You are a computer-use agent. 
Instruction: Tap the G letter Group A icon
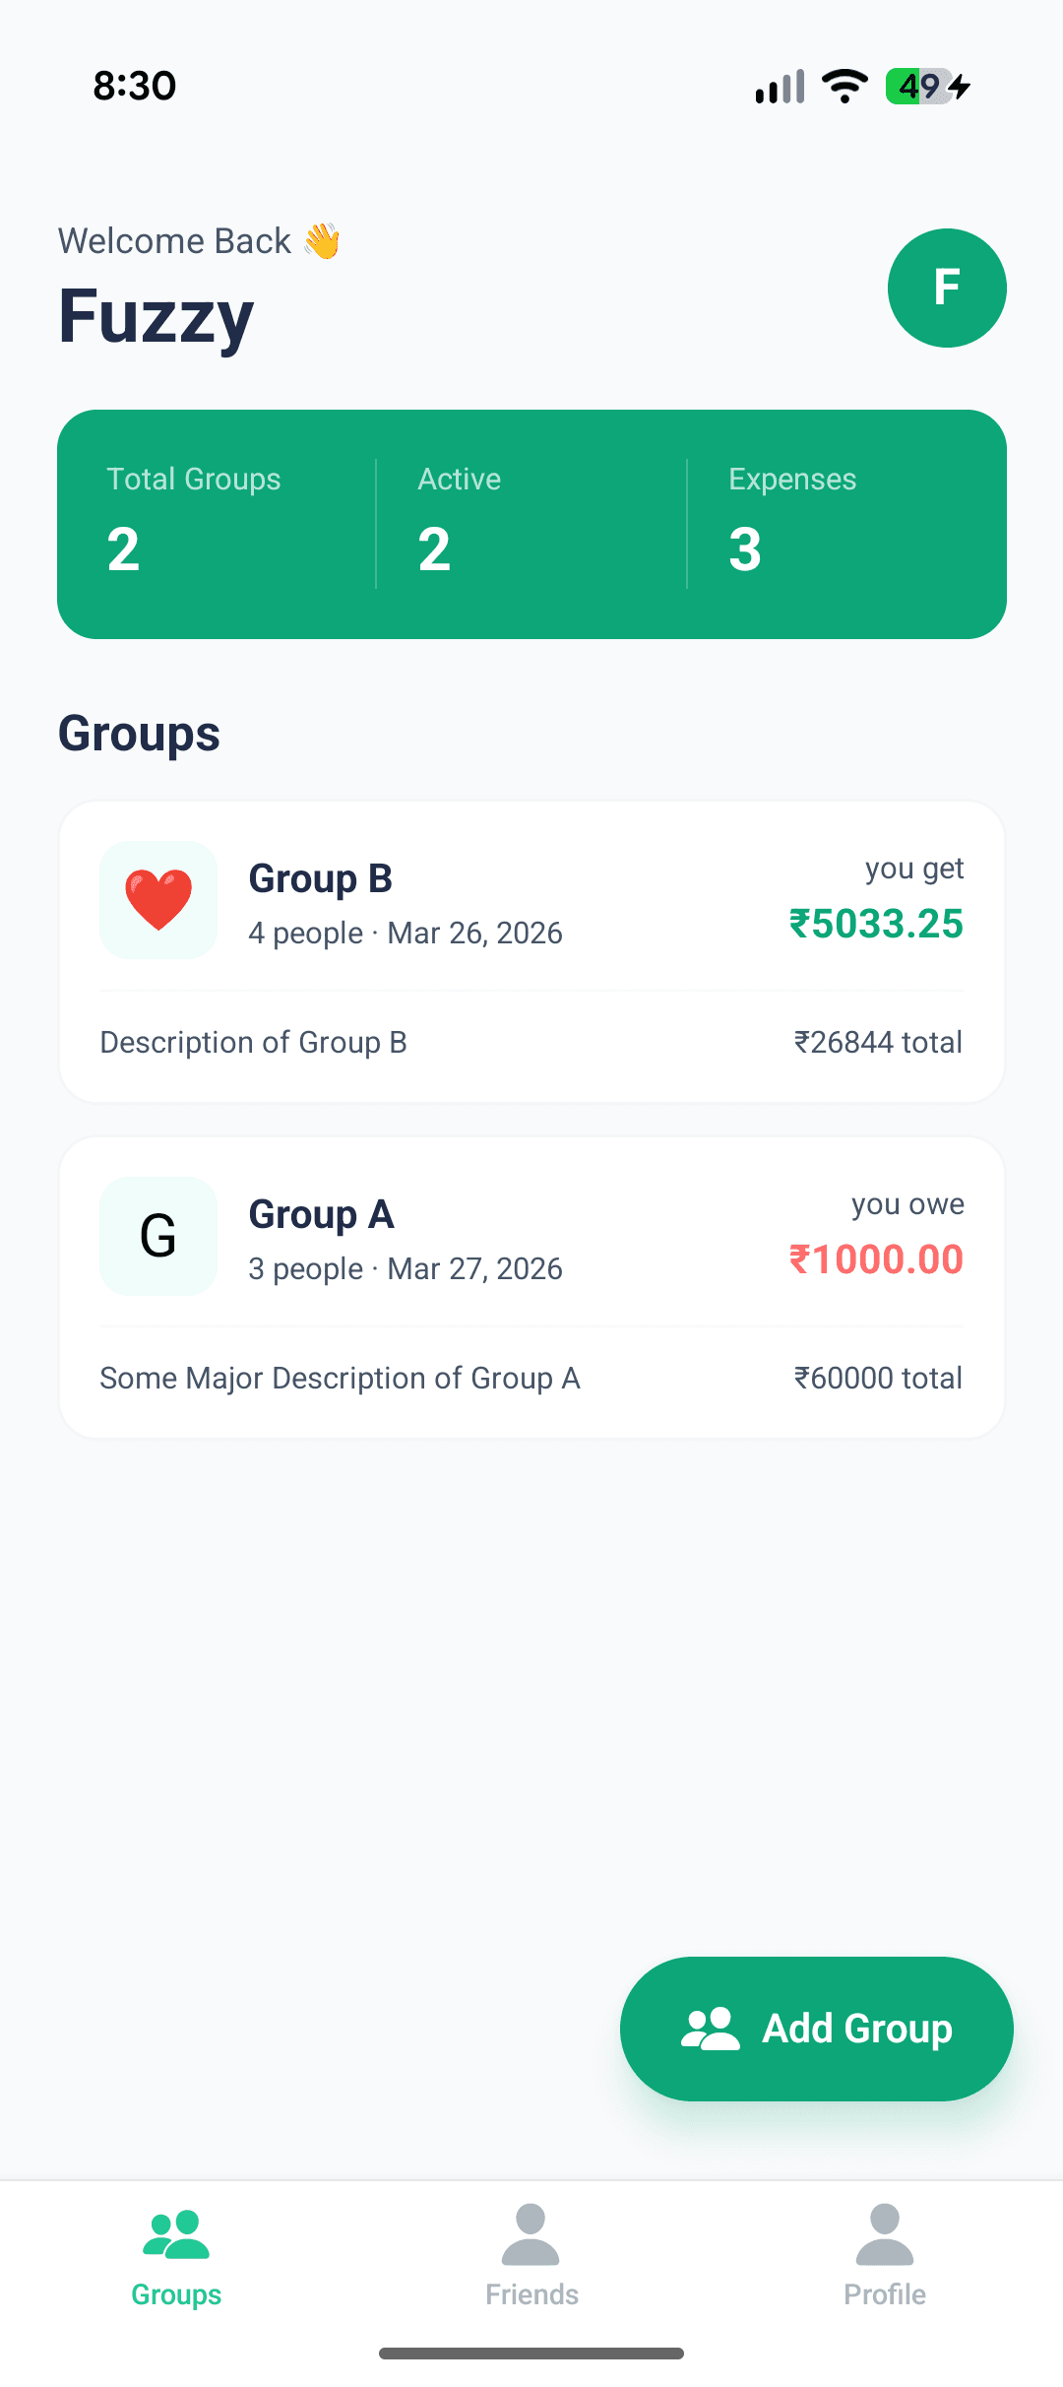coord(158,1236)
